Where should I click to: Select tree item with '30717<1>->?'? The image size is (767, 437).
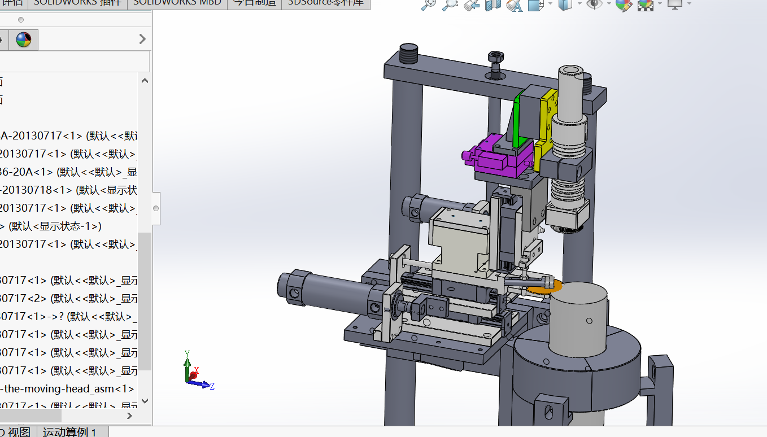(x=69, y=316)
